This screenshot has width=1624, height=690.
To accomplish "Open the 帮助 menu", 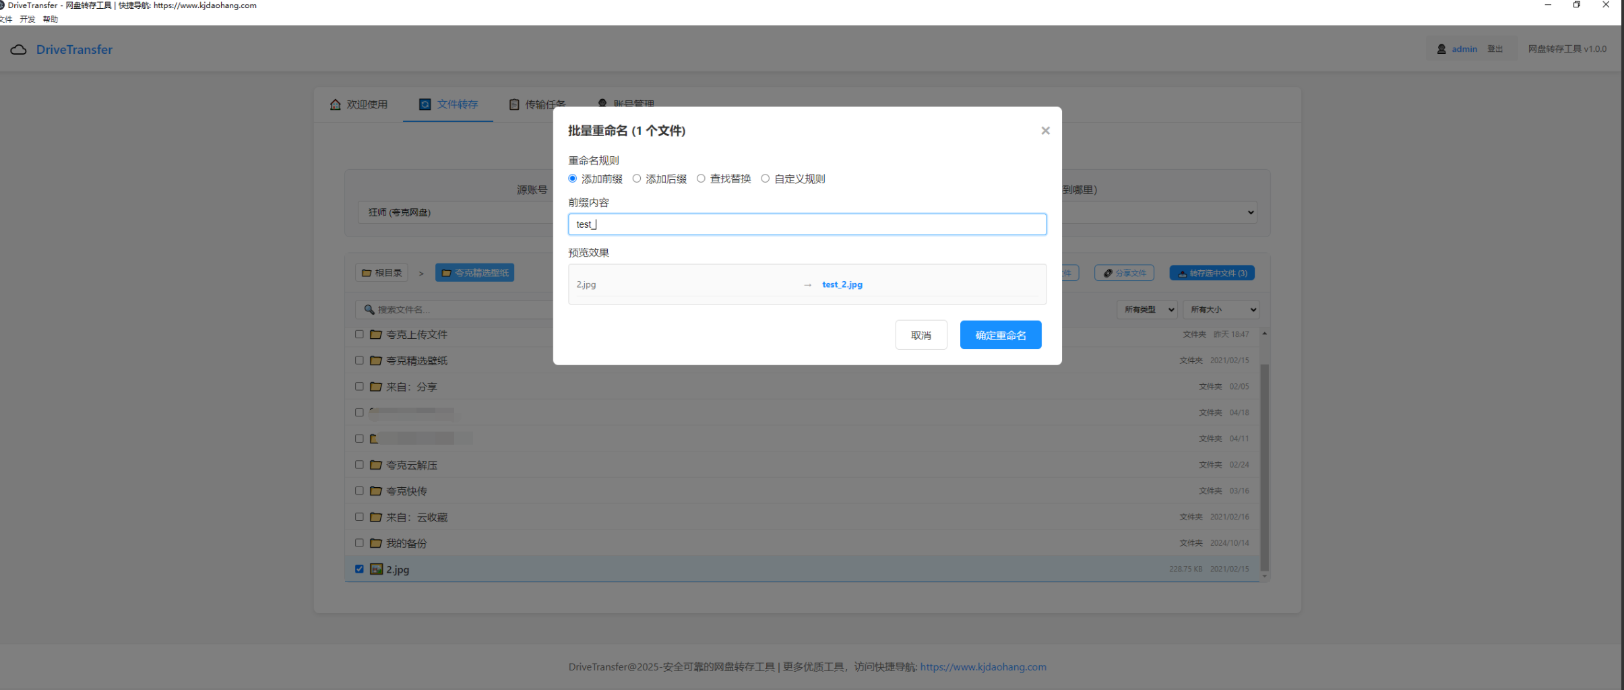I will 50,20.
